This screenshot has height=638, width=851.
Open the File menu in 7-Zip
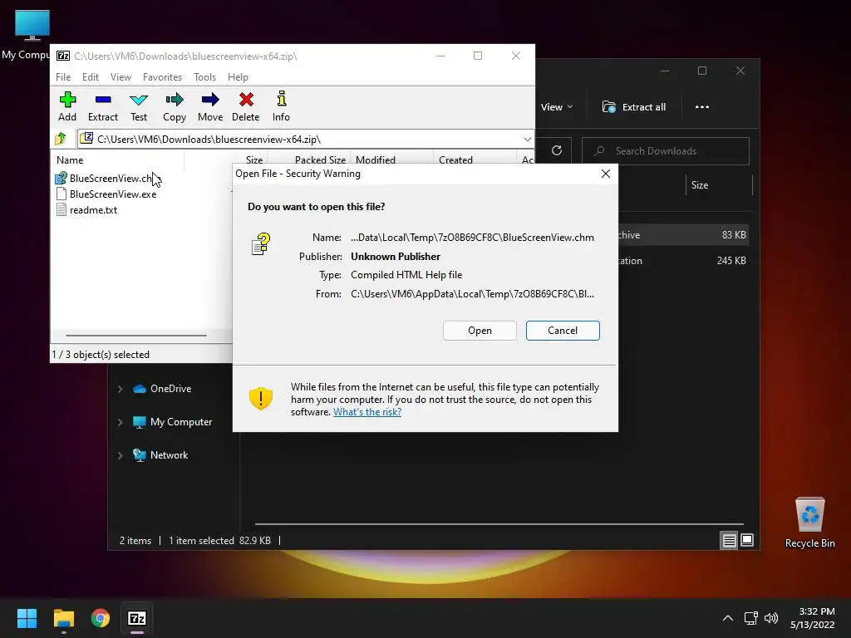point(63,77)
